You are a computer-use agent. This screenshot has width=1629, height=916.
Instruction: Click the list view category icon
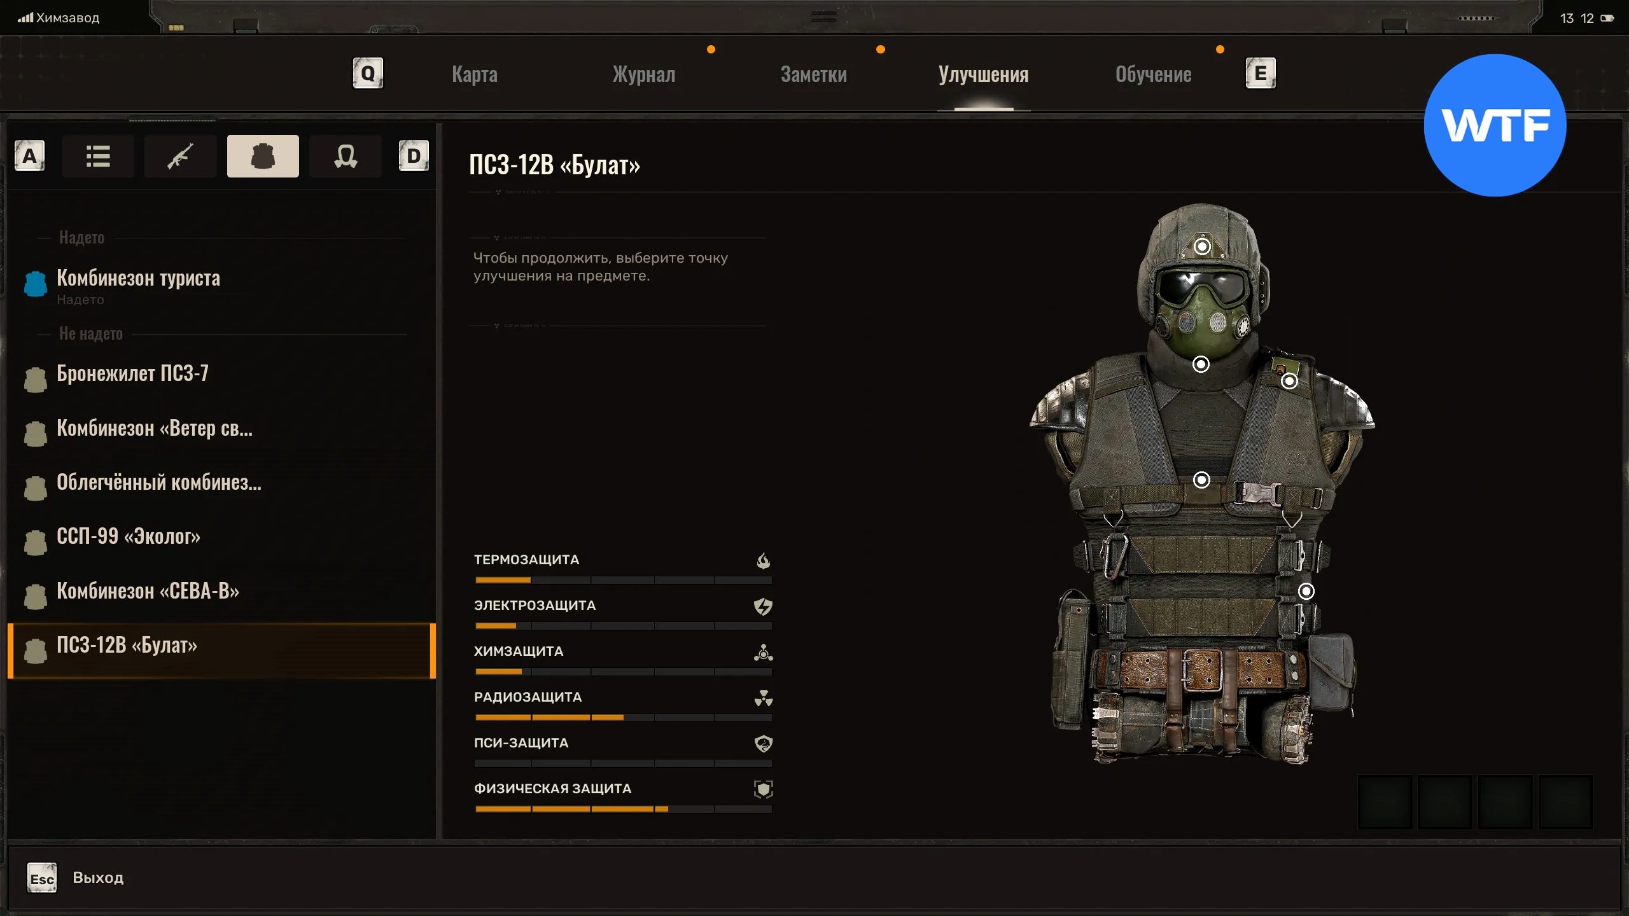tap(98, 156)
